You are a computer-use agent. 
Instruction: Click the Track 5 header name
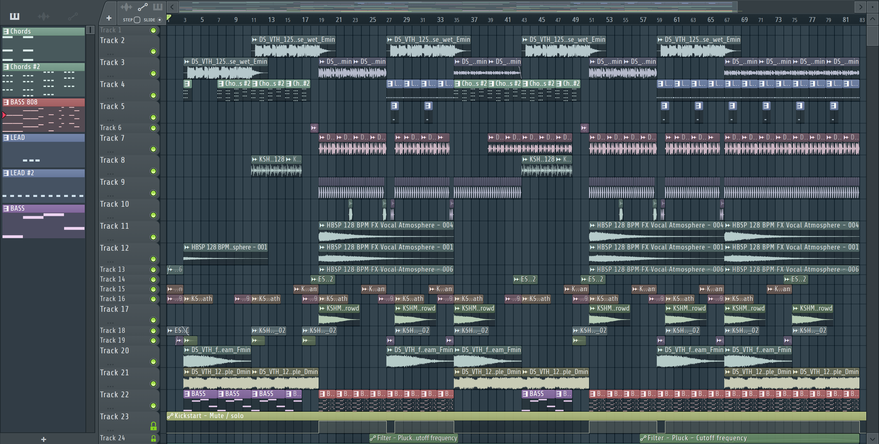(x=112, y=107)
